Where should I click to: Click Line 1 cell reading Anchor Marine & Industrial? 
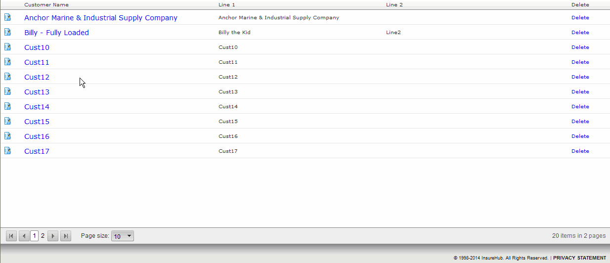279,17
